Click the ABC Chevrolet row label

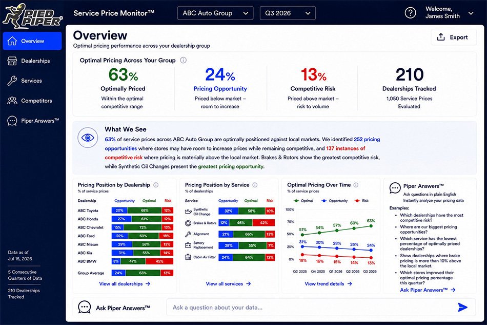point(90,227)
